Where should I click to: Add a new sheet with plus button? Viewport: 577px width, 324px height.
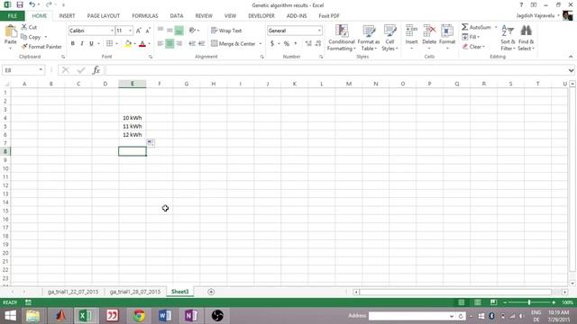click(211, 292)
